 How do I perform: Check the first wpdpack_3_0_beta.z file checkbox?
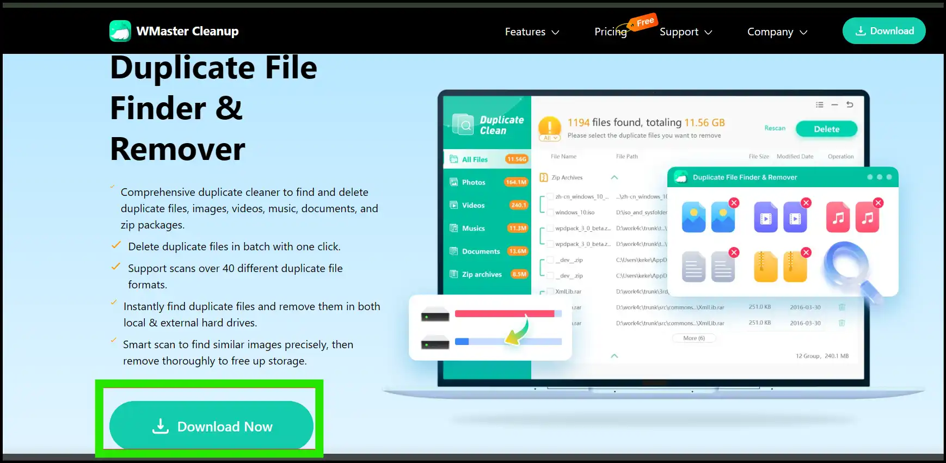pos(550,229)
